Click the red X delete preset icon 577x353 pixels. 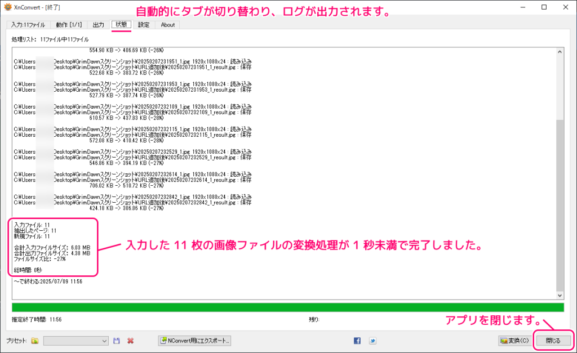coord(130,341)
